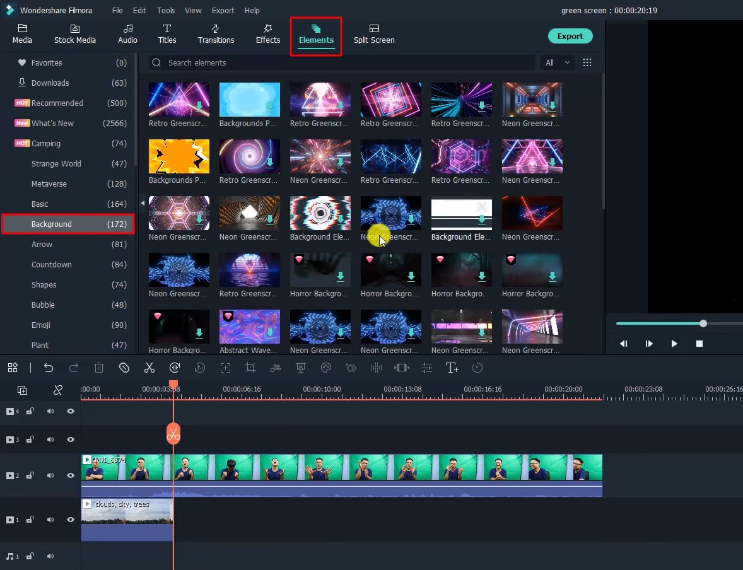The width and height of the screenshot is (743, 570).
Task: Switch elements to grid view icon
Action: pos(587,62)
